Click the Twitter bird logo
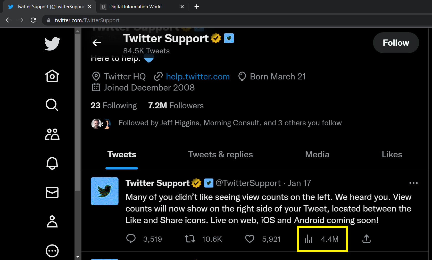This screenshot has height=260, width=432. pos(52,44)
